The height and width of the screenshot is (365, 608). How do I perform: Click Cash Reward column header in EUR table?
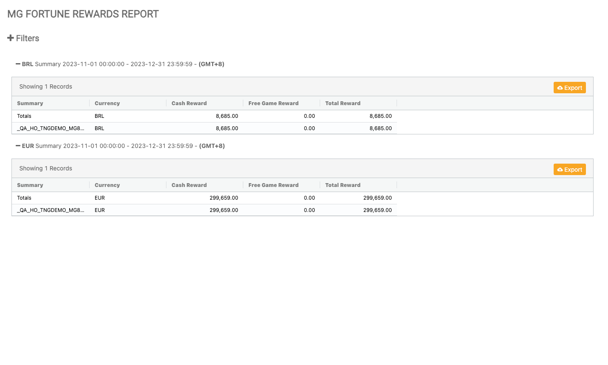189,185
